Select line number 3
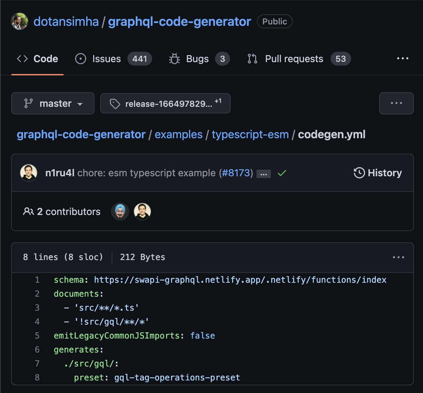The height and width of the screenshot is (393, 423). point(37,308)
